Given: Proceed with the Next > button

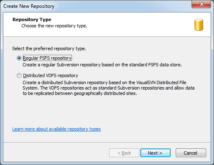Looking at the screenshot, I should pos(155,153).
